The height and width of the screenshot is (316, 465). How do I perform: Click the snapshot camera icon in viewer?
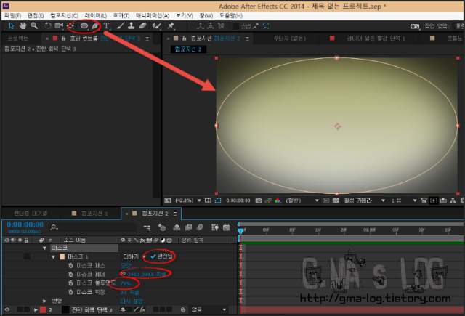pos(259,200)
